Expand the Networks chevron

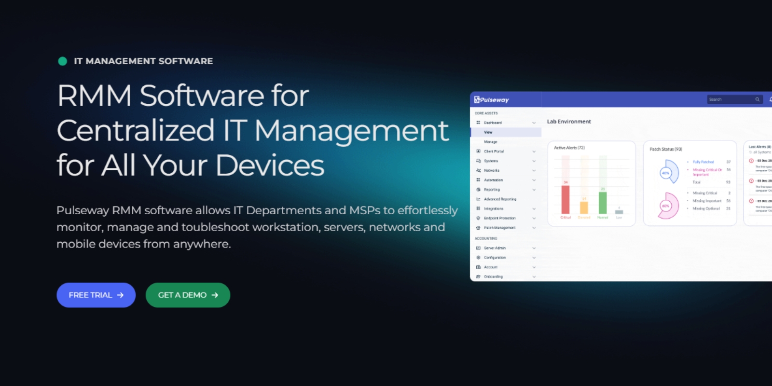(534, 170)
